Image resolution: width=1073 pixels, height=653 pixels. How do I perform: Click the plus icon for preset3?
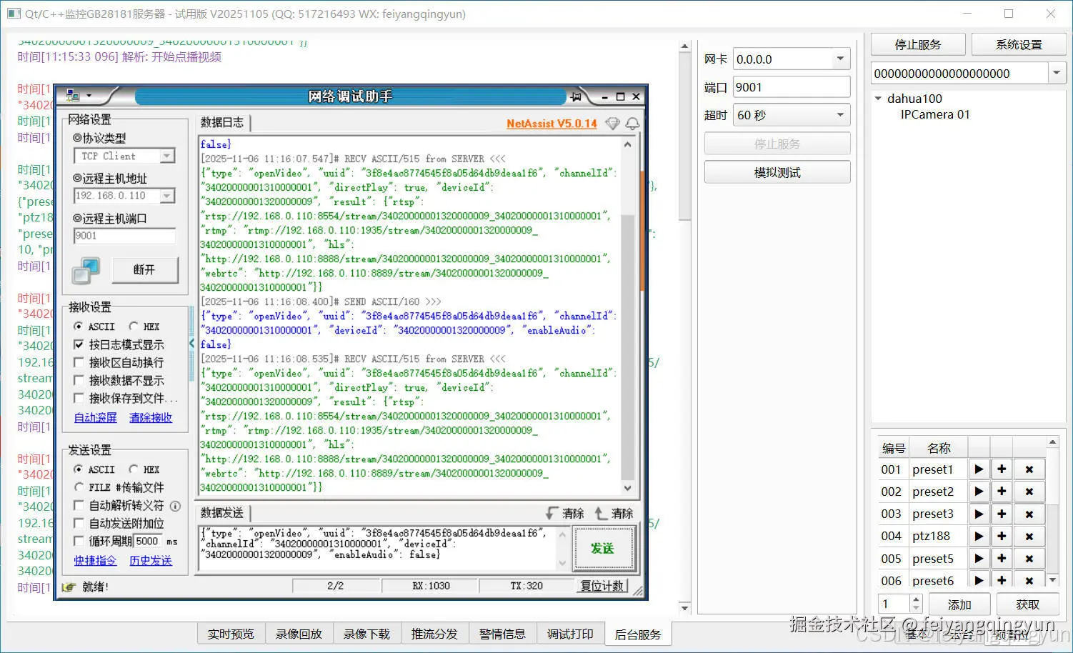tap(1002, 514)
